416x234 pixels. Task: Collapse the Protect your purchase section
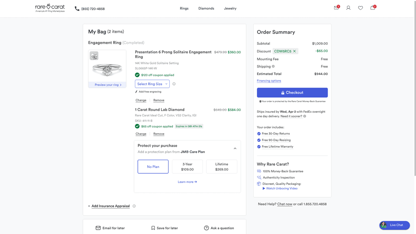(235, 149)
